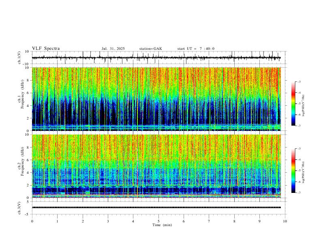Click the ch.1 colorbar 'log(PSD)' label

point(303,106)
